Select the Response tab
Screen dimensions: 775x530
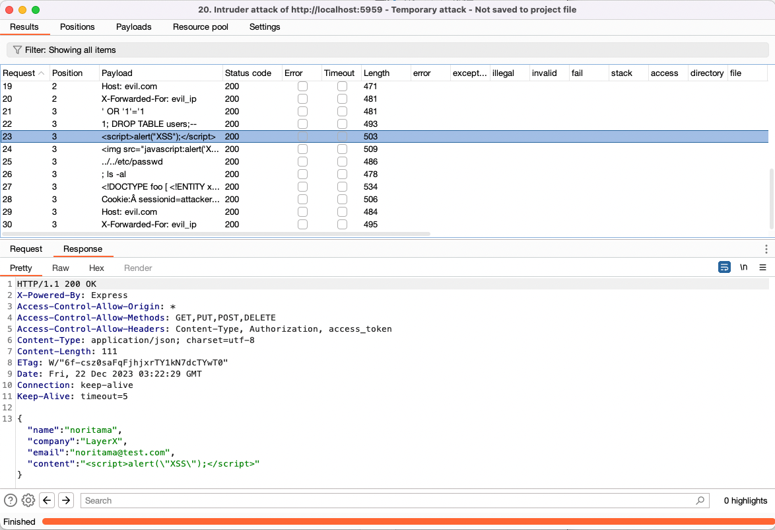83,249
